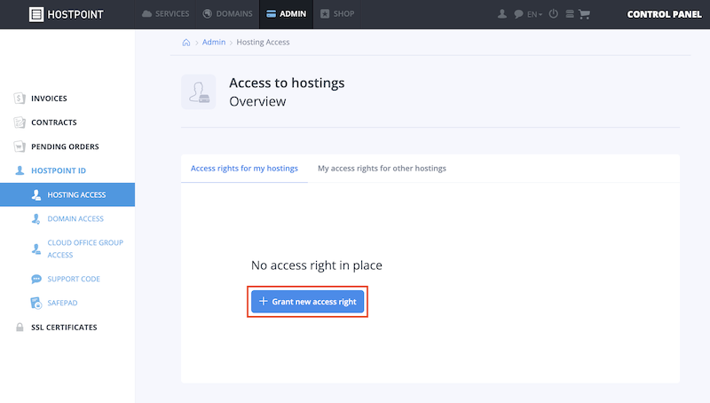Click the Control Panel label
The width and height of the screenshot is (710, 403).
[664, 14]
